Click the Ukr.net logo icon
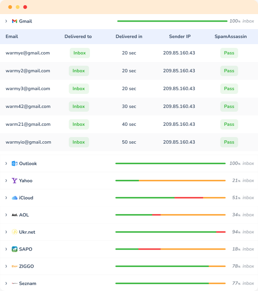This screenshot has height=291, width=258. 15,232
